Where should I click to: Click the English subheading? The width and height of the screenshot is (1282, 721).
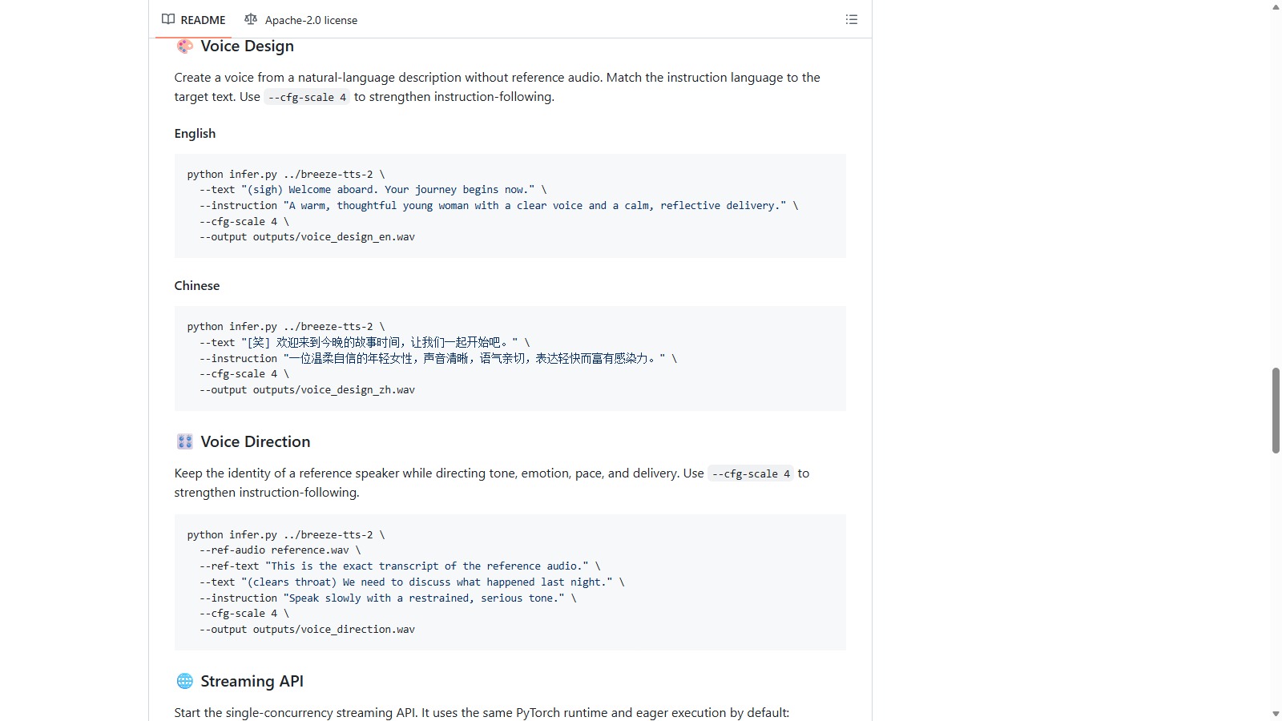pos(195,133)
